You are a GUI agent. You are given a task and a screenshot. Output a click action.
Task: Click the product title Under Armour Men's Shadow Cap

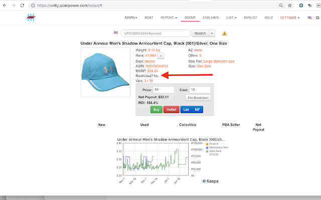tap(154, 43)
